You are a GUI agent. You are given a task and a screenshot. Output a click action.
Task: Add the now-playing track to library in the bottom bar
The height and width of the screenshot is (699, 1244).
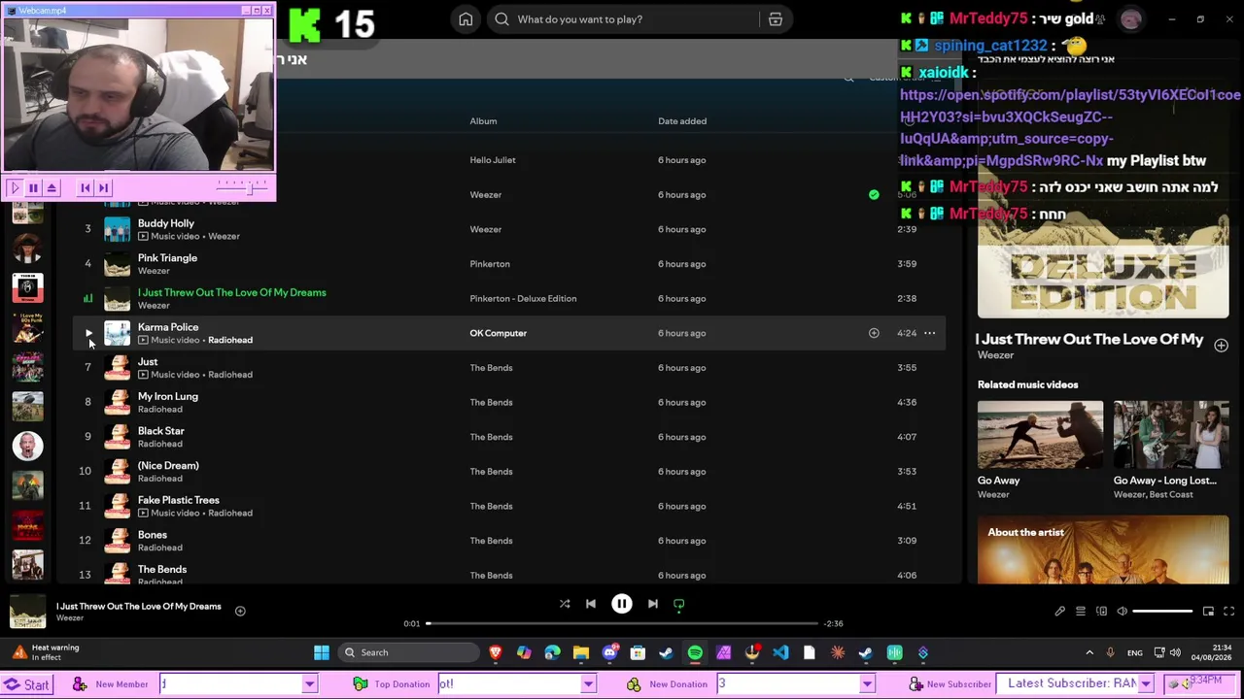click(240, 611)
